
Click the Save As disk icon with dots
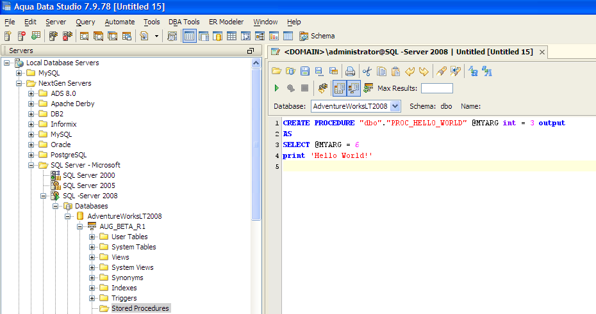(319, 71)
